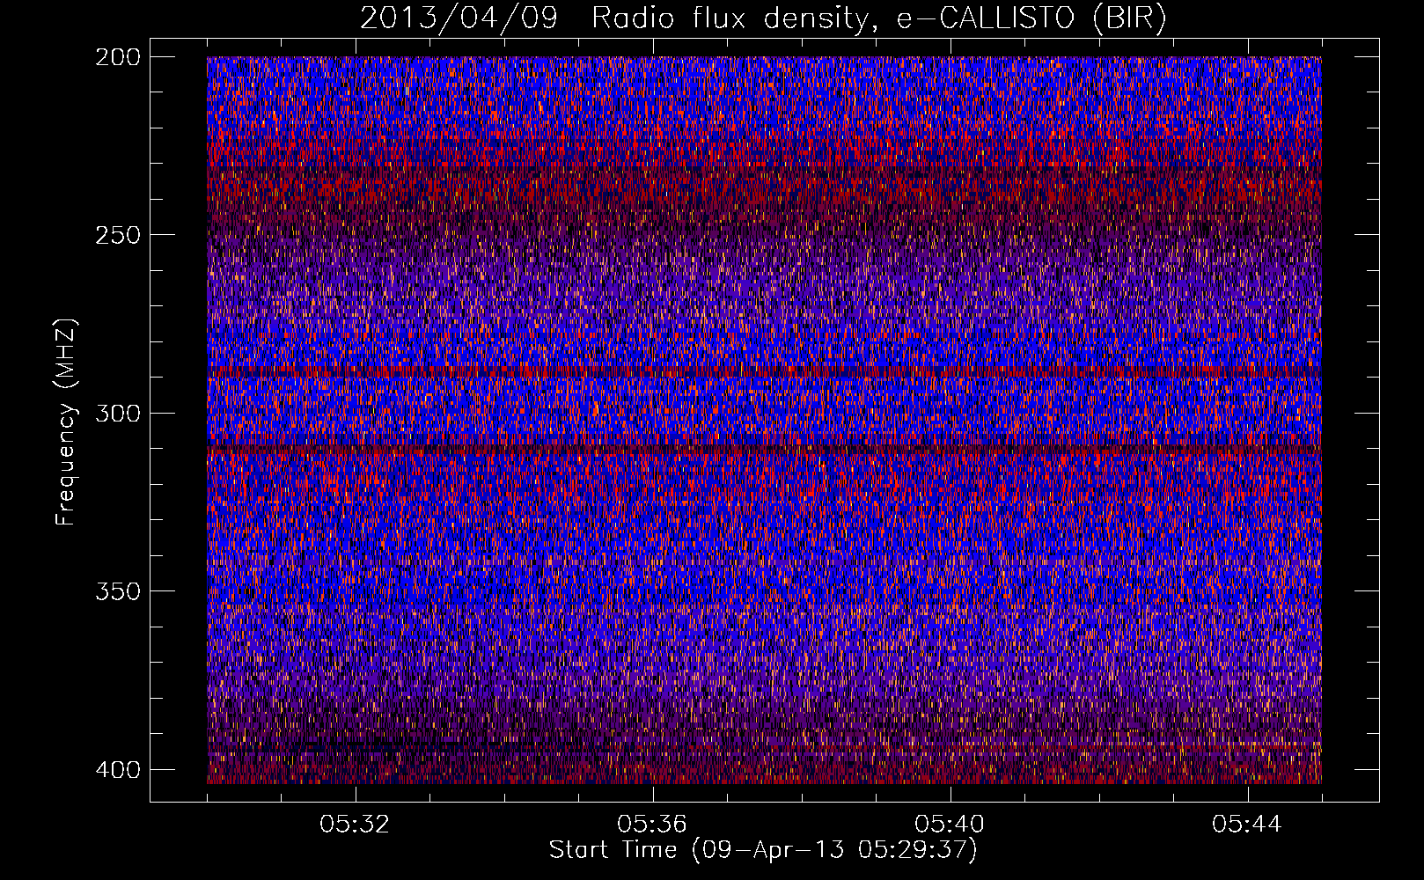Viewport: 1424px width, 880px height.
Task: Click the 05:44 time tick label
Action: 1247,825
